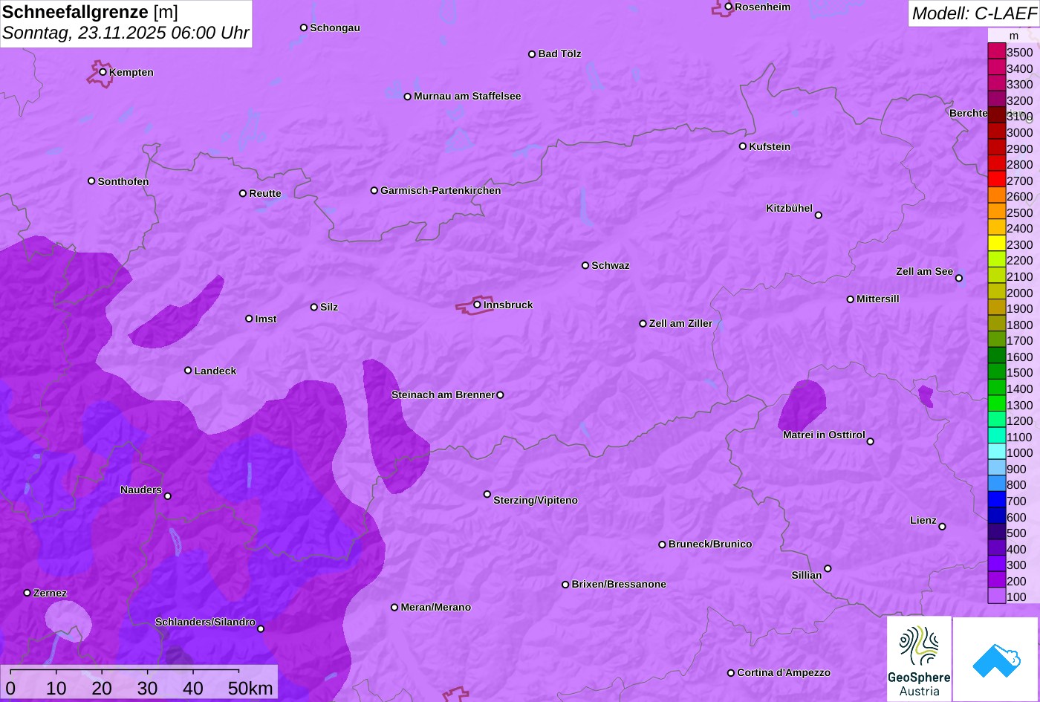
Task: Click the "Modell: C-LAEF" label
Action: (x=974, y=13)
